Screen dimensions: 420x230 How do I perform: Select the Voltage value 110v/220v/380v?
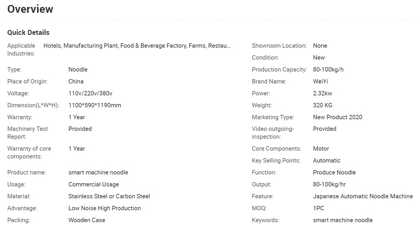[90, 93]
